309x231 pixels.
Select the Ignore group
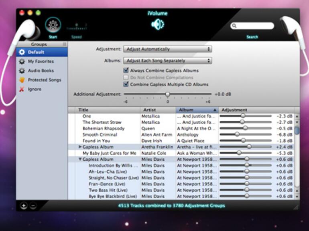point(34,89)
